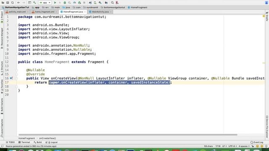Click the java breadcrumb folder
269x151 pixels.
coord(66,8)
